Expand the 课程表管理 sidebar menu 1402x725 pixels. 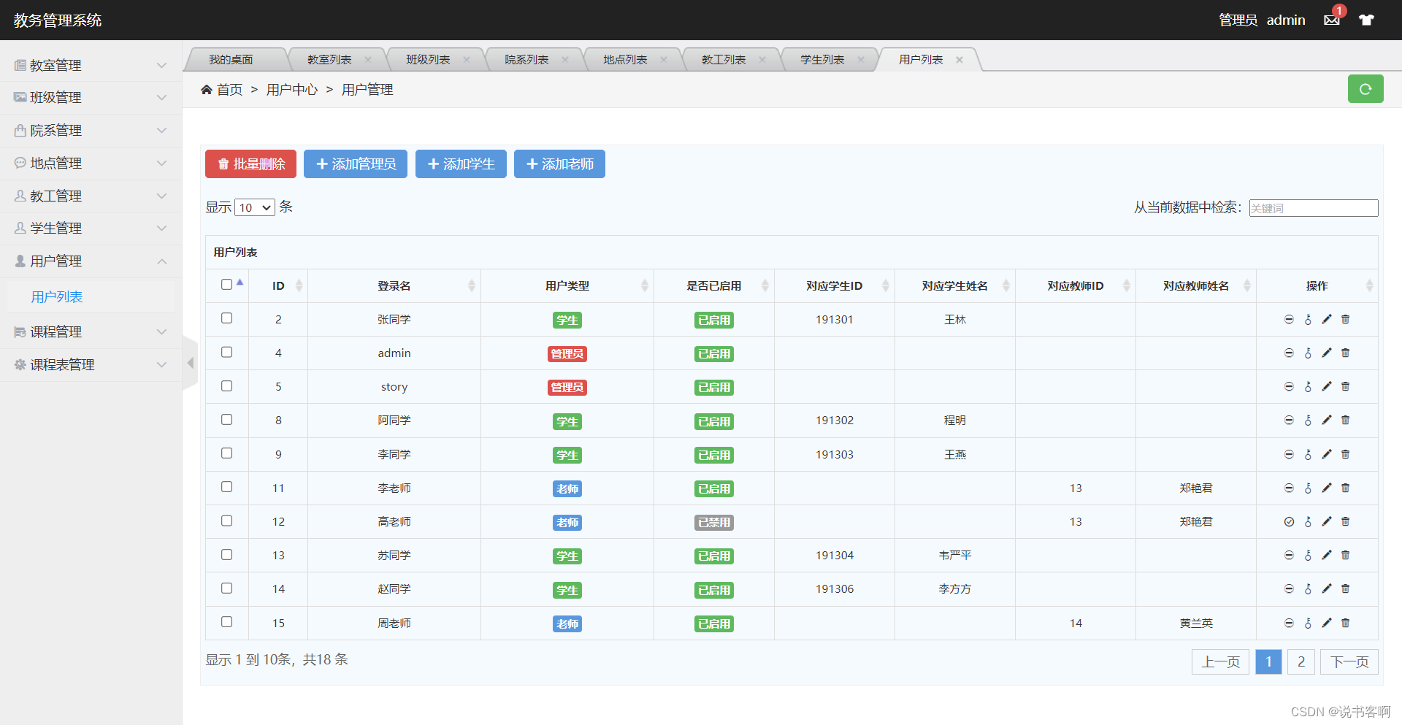point(91,364)
